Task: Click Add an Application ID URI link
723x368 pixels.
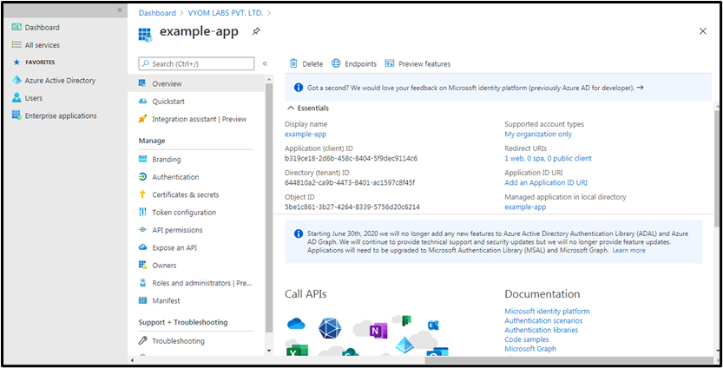Action: point(546,182)
